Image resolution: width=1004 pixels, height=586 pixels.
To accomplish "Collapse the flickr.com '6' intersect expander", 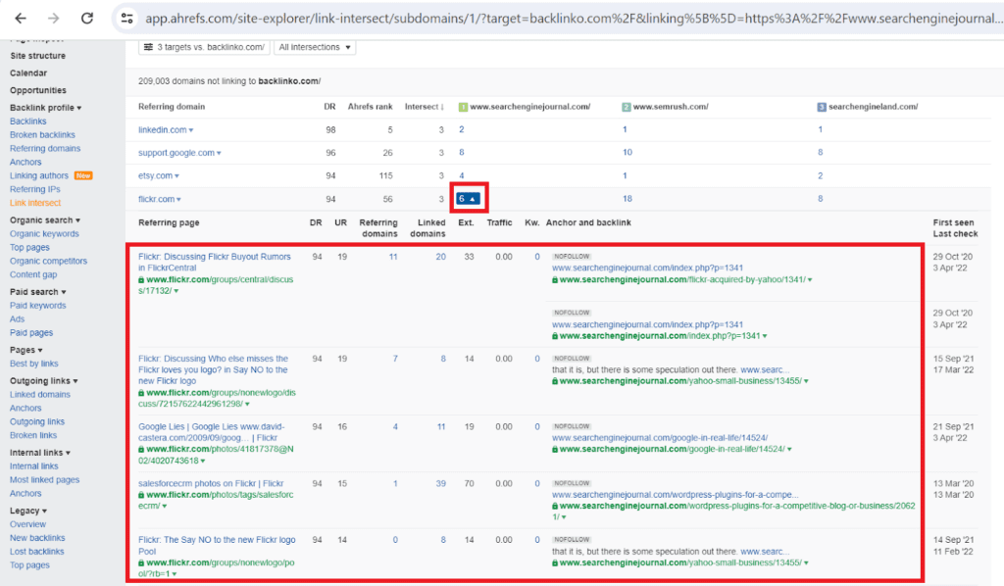I will (x=467, y=199).
